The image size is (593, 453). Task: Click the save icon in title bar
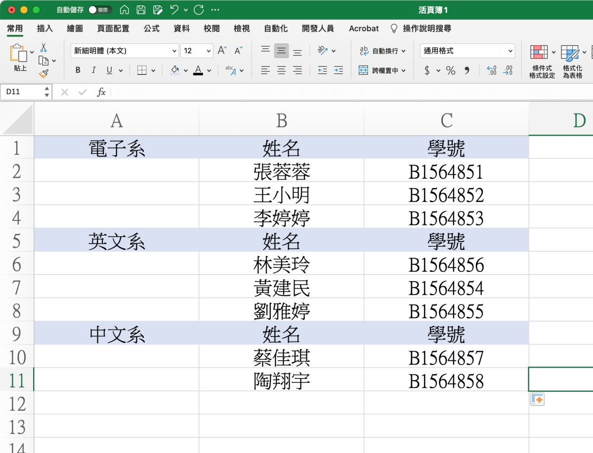141,10
